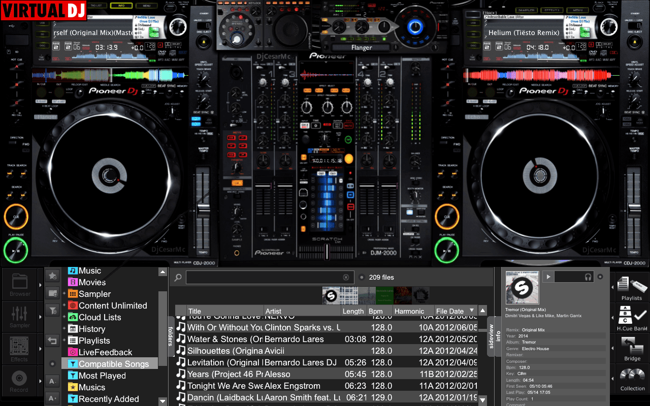650x406 pixels.
Task: Open the Browser panel
Action: [x=19, y=284]
